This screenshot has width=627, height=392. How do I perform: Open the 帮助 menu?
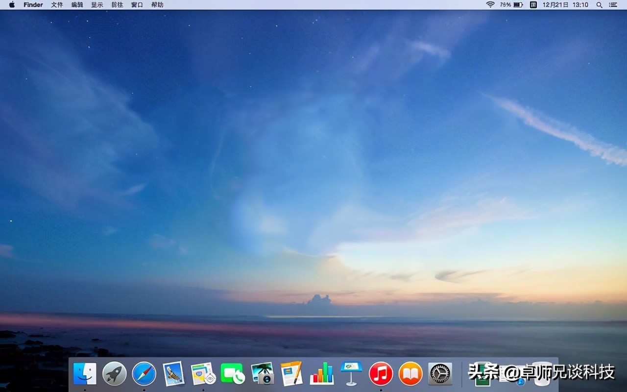point(157,5)
